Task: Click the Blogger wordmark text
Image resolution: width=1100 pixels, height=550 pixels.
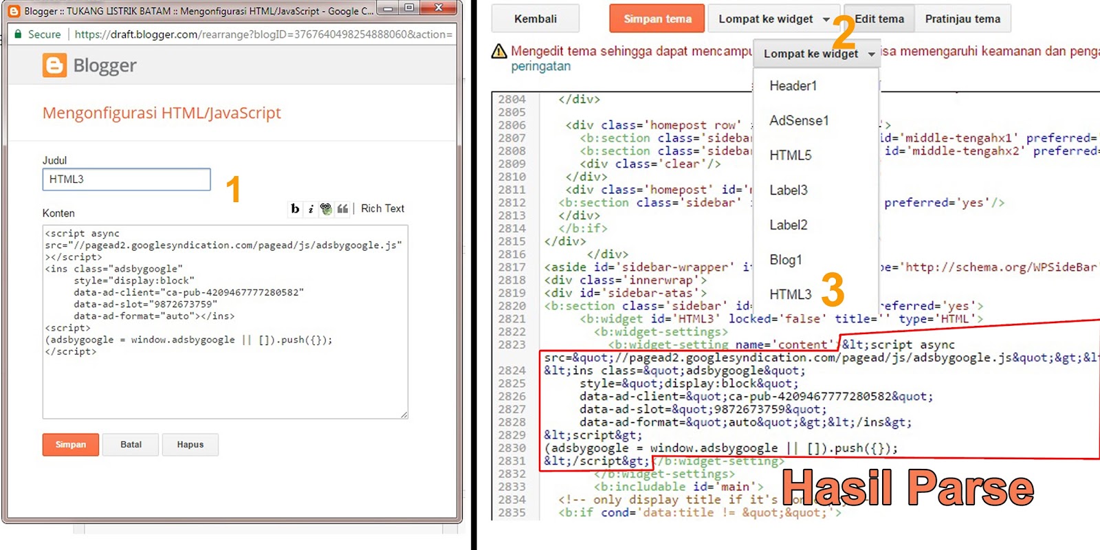Action: (104, 66)
